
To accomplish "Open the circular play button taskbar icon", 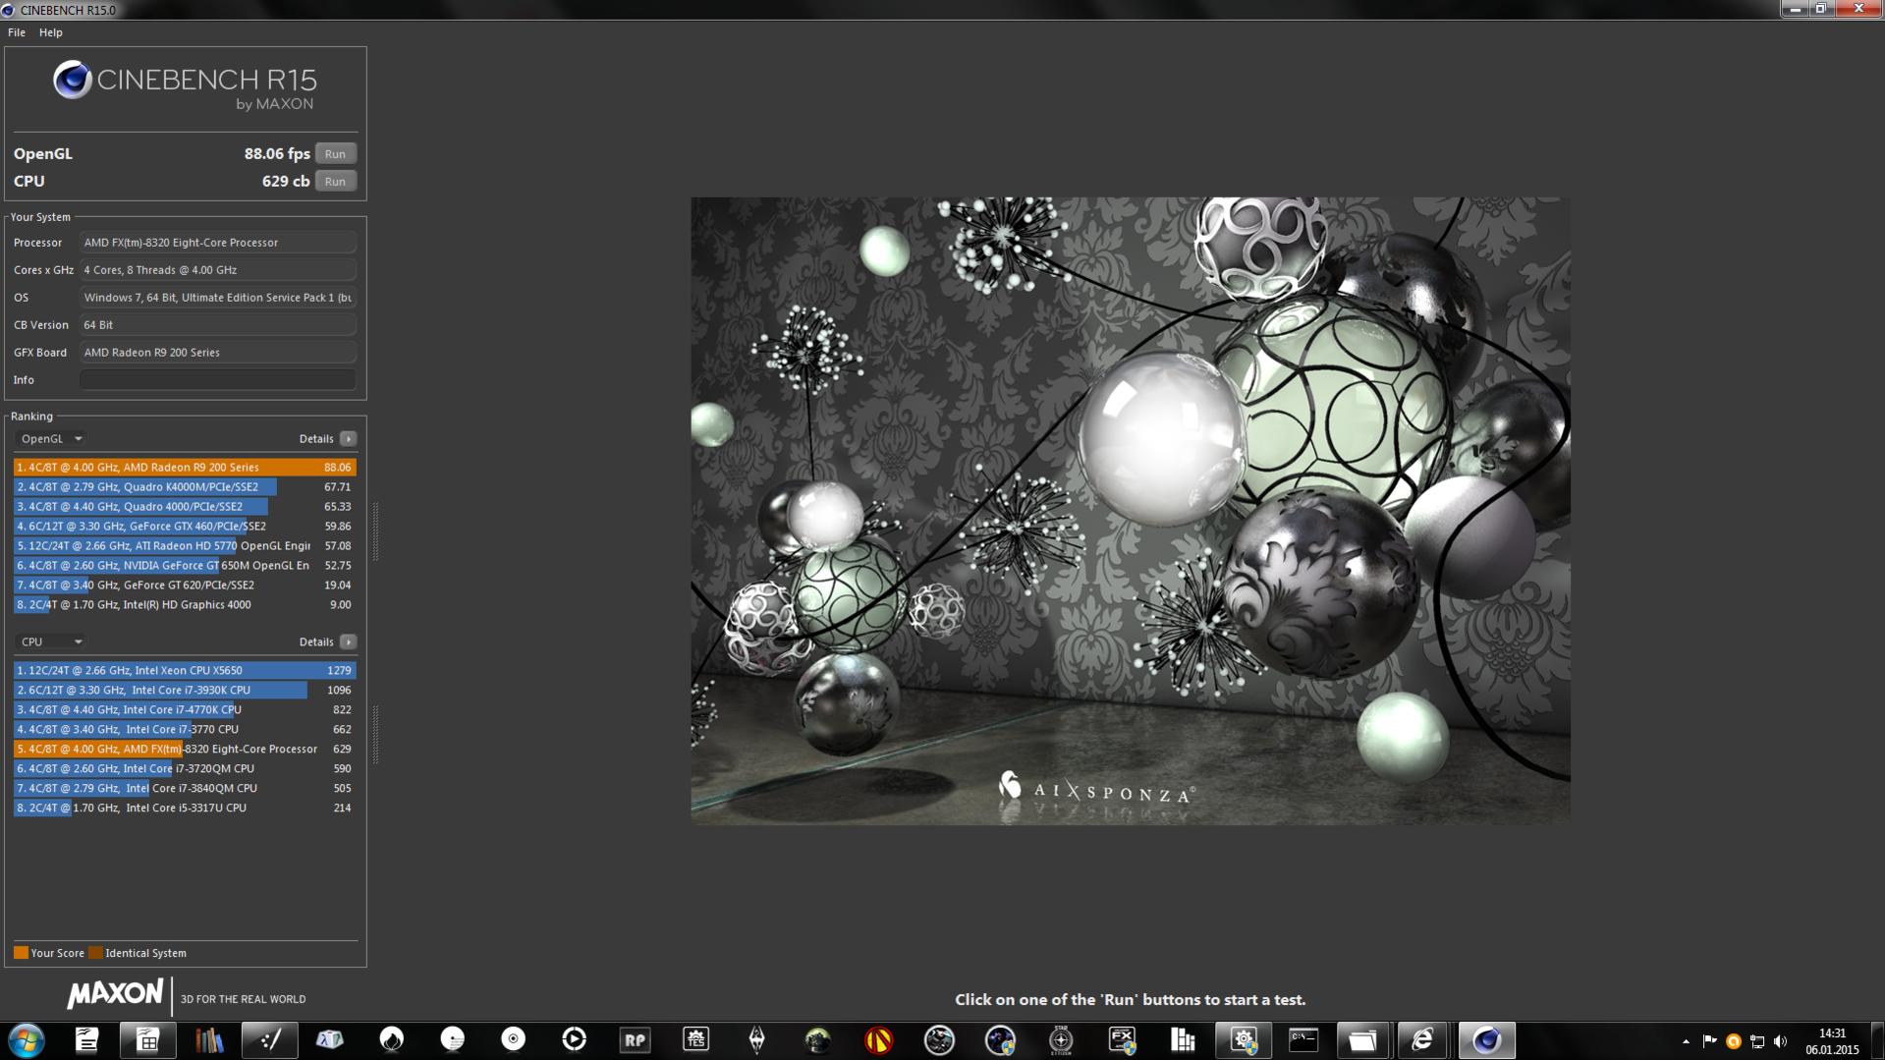I will tap(574, 1039).
